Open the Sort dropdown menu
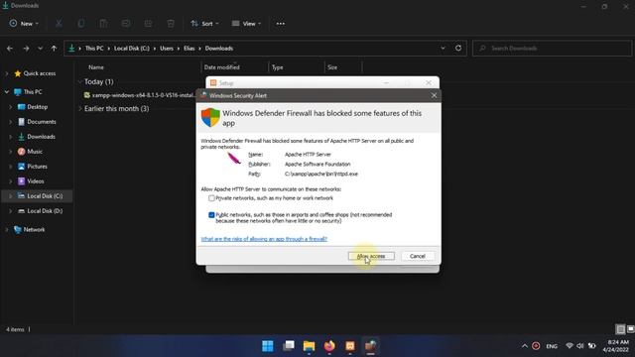The width and height of the screenshot is (635, 357). pyautogui.click(x=205, y=24)
